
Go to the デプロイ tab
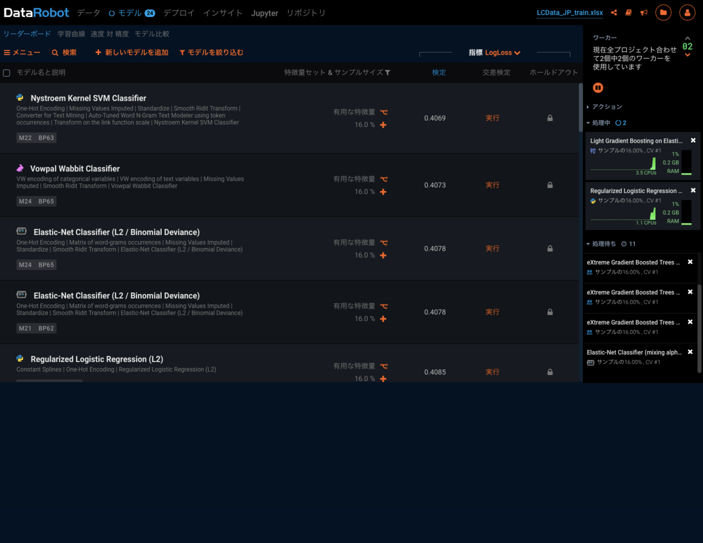179,13
